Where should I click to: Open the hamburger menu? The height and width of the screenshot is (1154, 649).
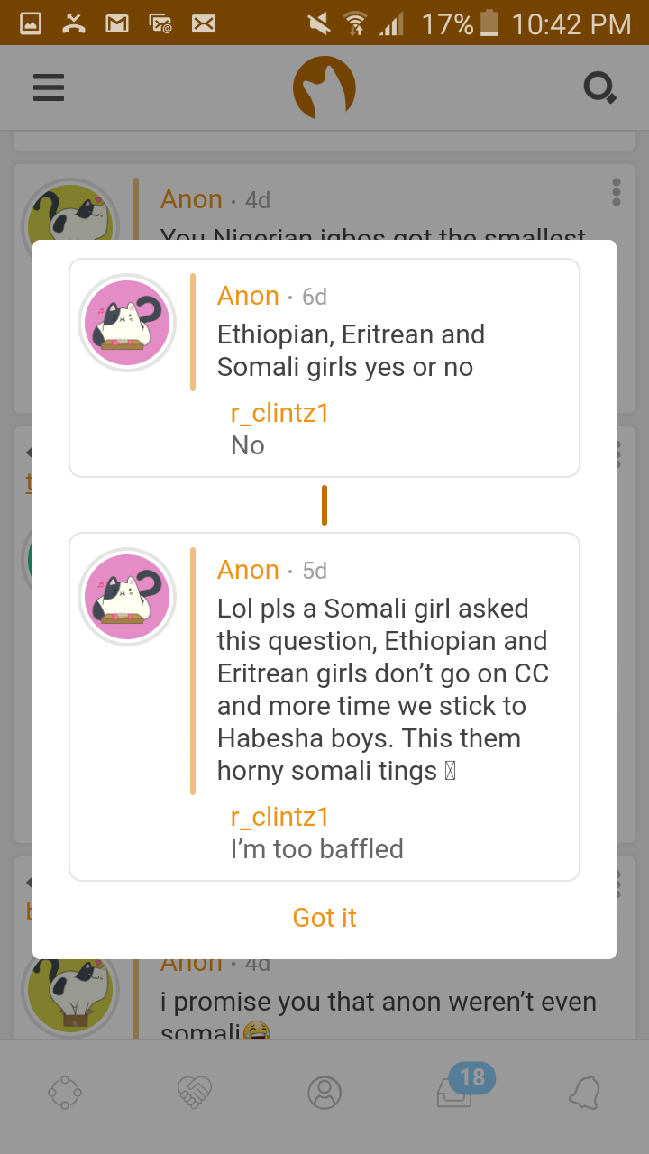[49, 87]
